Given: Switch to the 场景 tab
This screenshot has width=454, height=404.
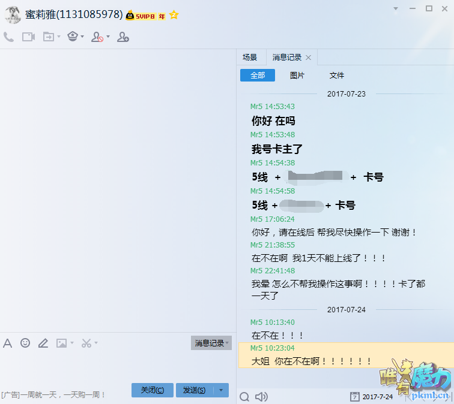Looking at the screenshot, I should point(250,58).
